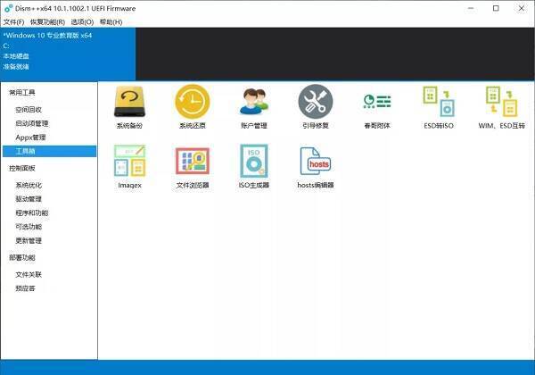Screen dimensions: 535x375
Task: Launch the Imagex tool
Action: [129, 166]
